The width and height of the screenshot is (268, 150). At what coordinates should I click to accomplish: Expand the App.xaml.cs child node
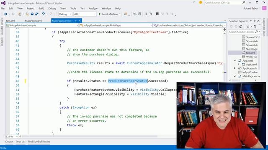coord(238,64)
